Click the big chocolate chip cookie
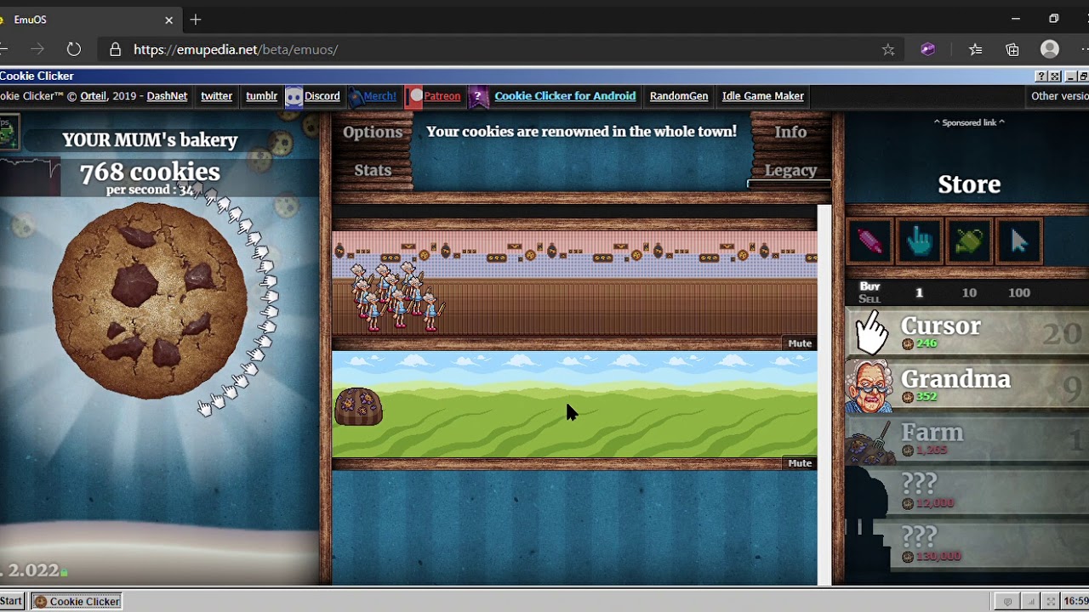This screenshot has width=1089, height=612. (150, 299)
